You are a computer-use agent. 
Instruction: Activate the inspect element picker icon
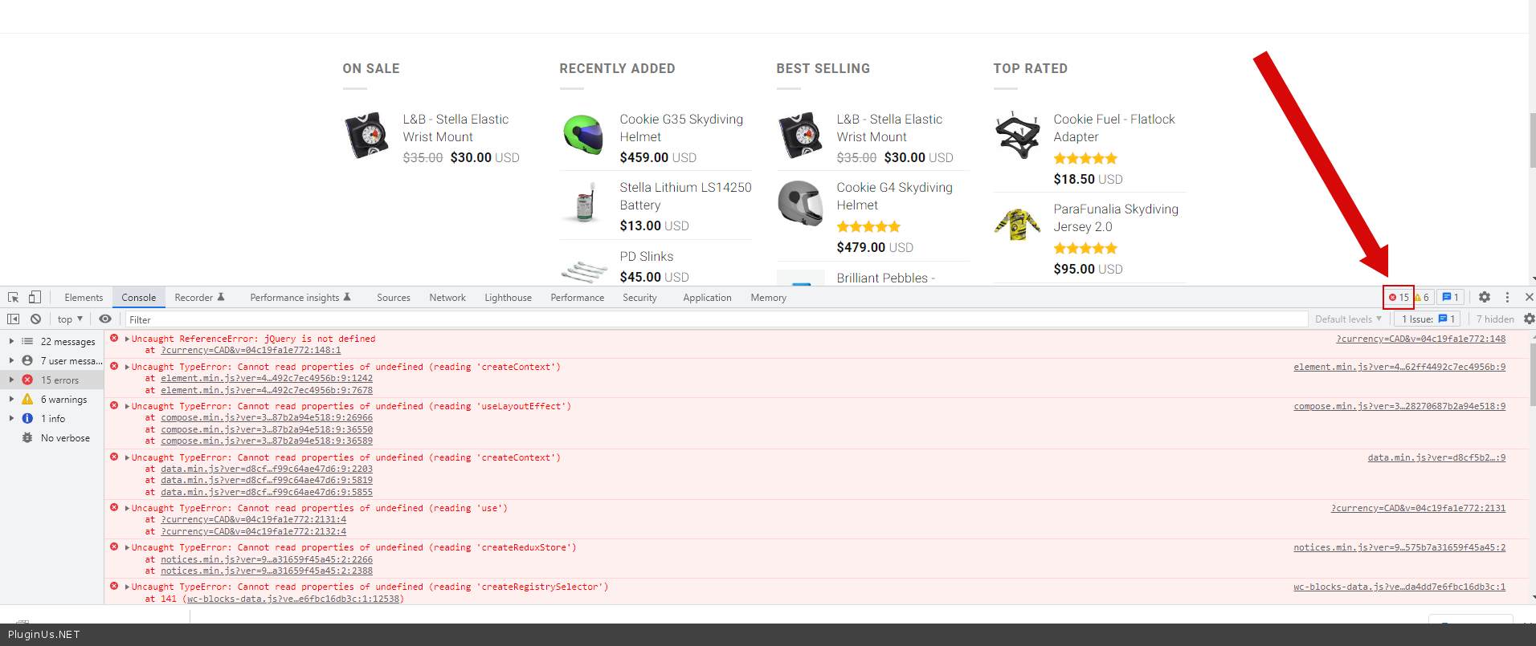(x=13, y=297)
